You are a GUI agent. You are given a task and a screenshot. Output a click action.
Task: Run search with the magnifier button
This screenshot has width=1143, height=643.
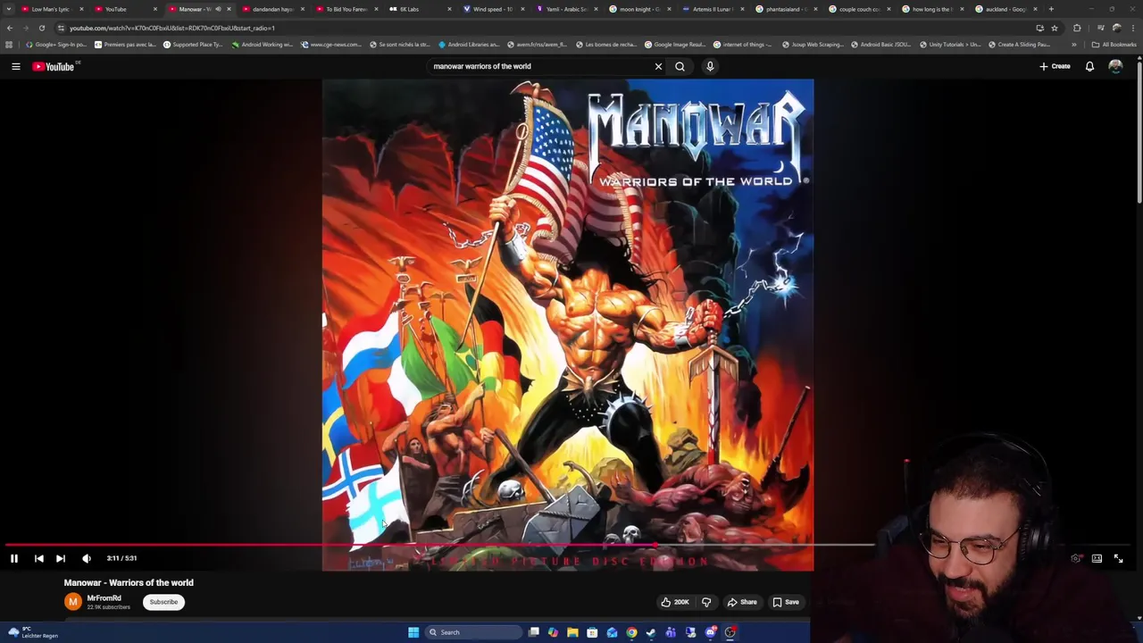[680, 66]
